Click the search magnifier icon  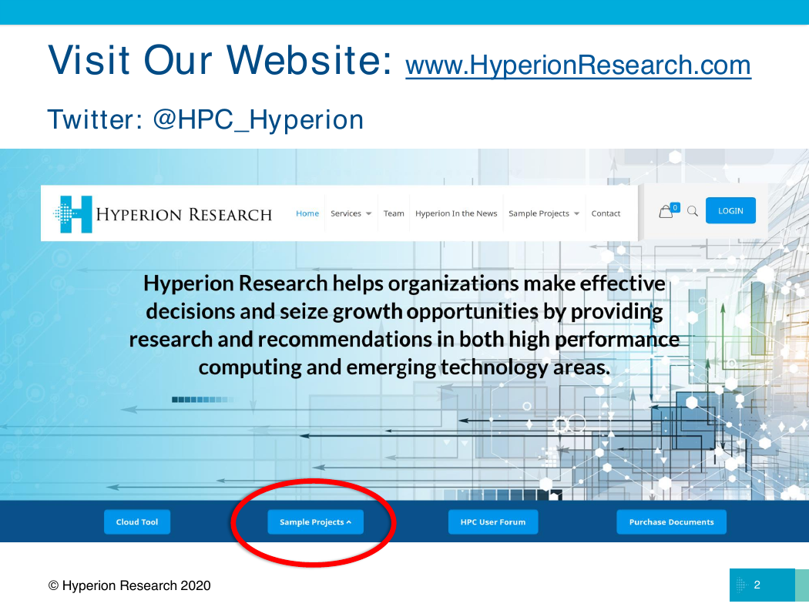(693, 211)
